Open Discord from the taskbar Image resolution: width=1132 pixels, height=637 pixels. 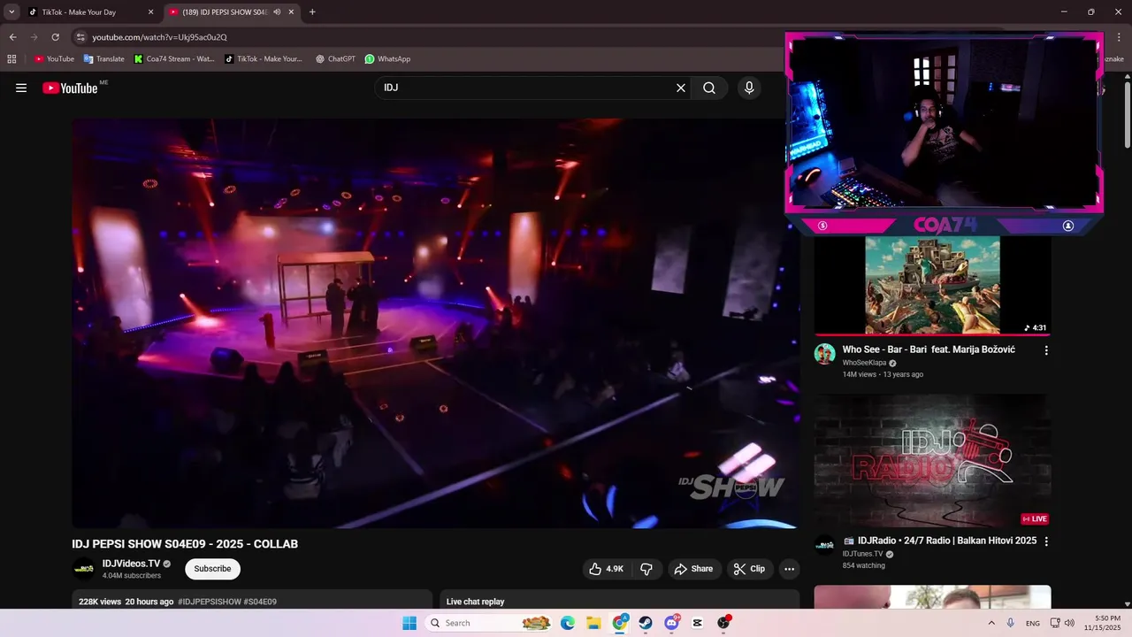pyautogui.click(x=671, y=623)
